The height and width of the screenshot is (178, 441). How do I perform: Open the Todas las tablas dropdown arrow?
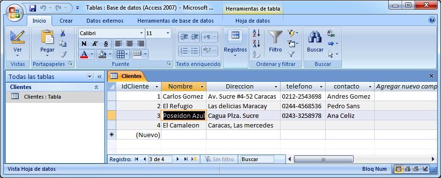(x=90, y=76)
